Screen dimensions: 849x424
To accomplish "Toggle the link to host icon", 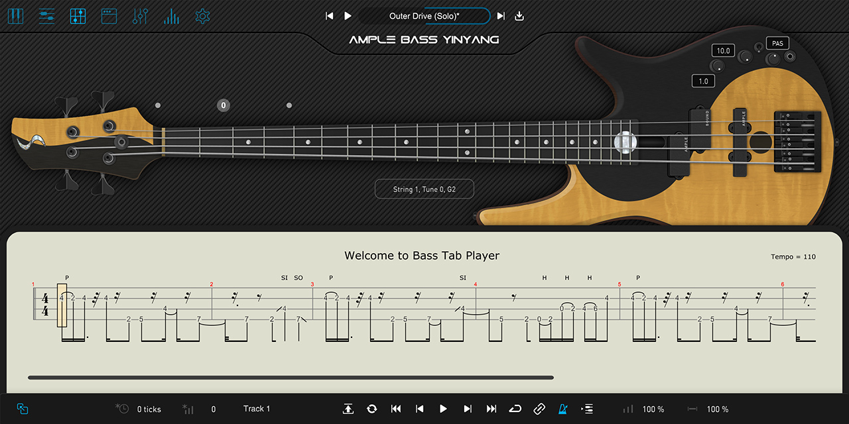I will [x=539, y=409].
